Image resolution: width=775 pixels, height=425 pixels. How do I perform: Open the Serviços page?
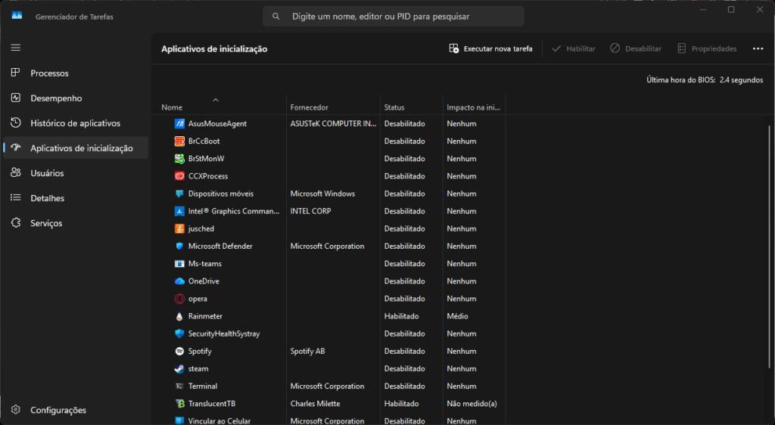tap(75, 223)
